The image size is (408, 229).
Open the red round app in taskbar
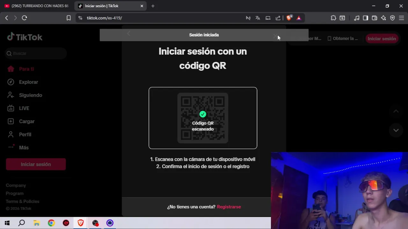(66, 223)
